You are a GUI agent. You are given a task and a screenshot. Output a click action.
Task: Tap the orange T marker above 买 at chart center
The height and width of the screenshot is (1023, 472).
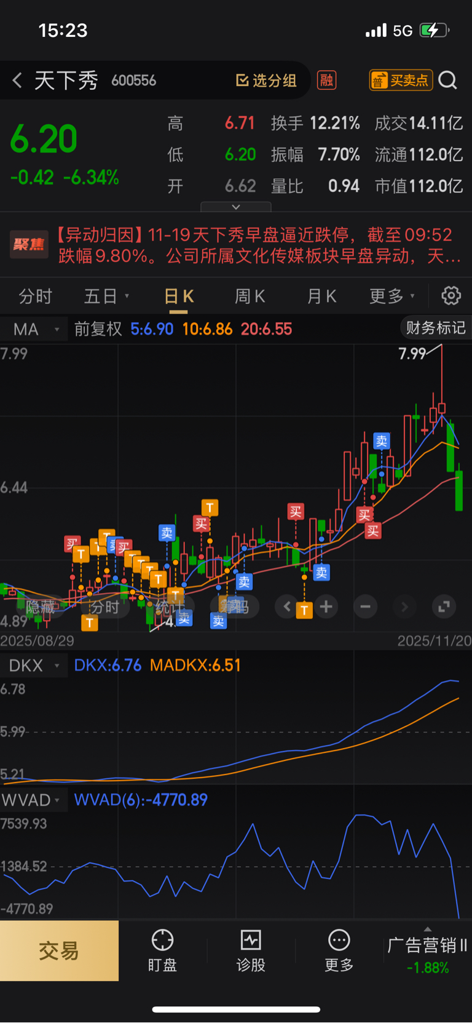click(x=210, y=508)
